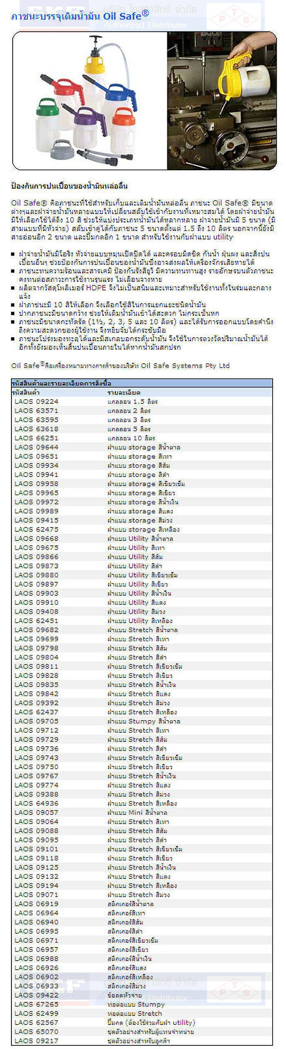Viewport: 286px width, 1049px height.
Task: Select product code LAOS 09705
Action: 36,721
